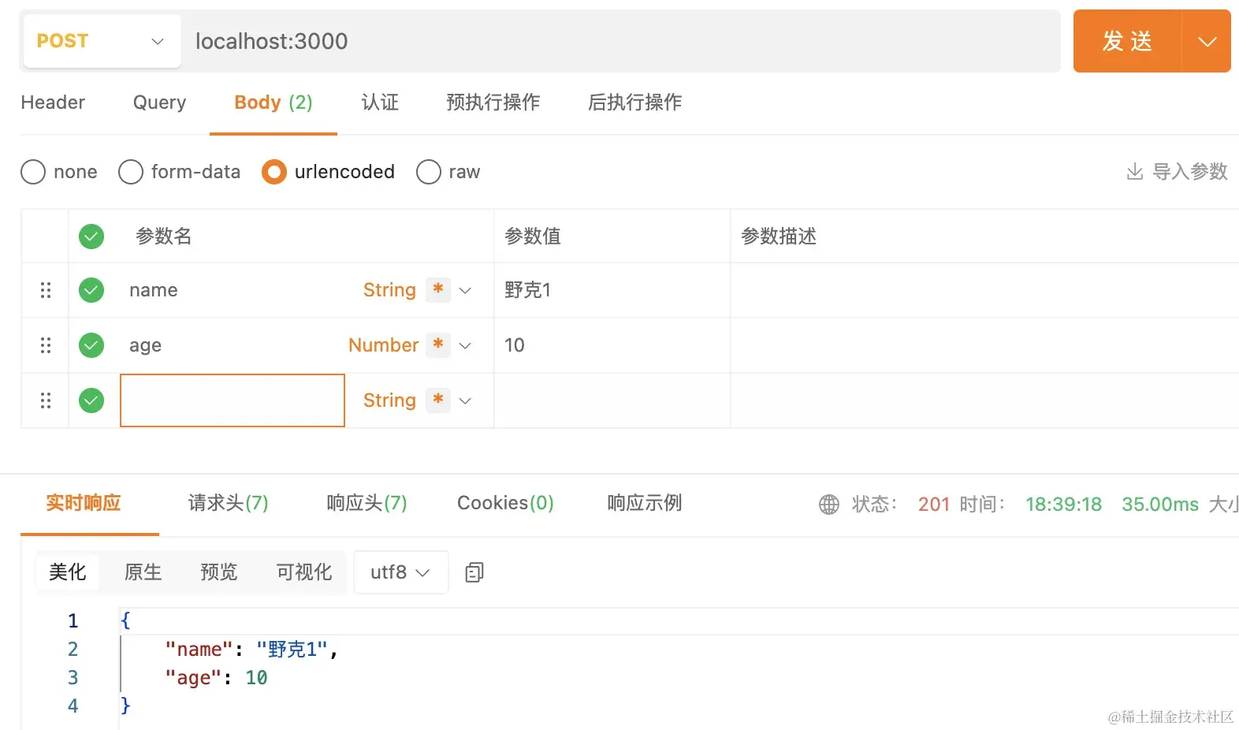Select the 可视化 visualize view
This screenshot has width=1239, height=730.
click(304, 572)
